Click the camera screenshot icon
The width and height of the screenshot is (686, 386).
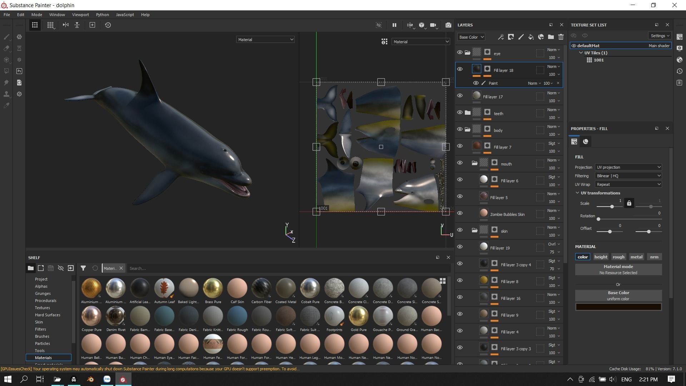click(448, 25)
